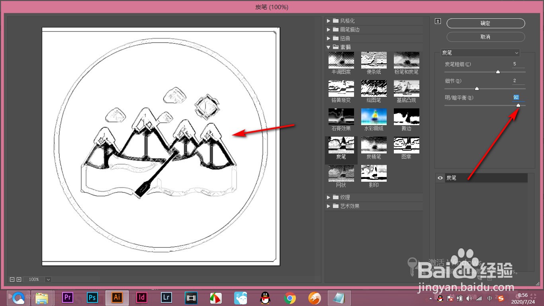Click the 取消 button
Screen dimensions: 544x306
486,37
